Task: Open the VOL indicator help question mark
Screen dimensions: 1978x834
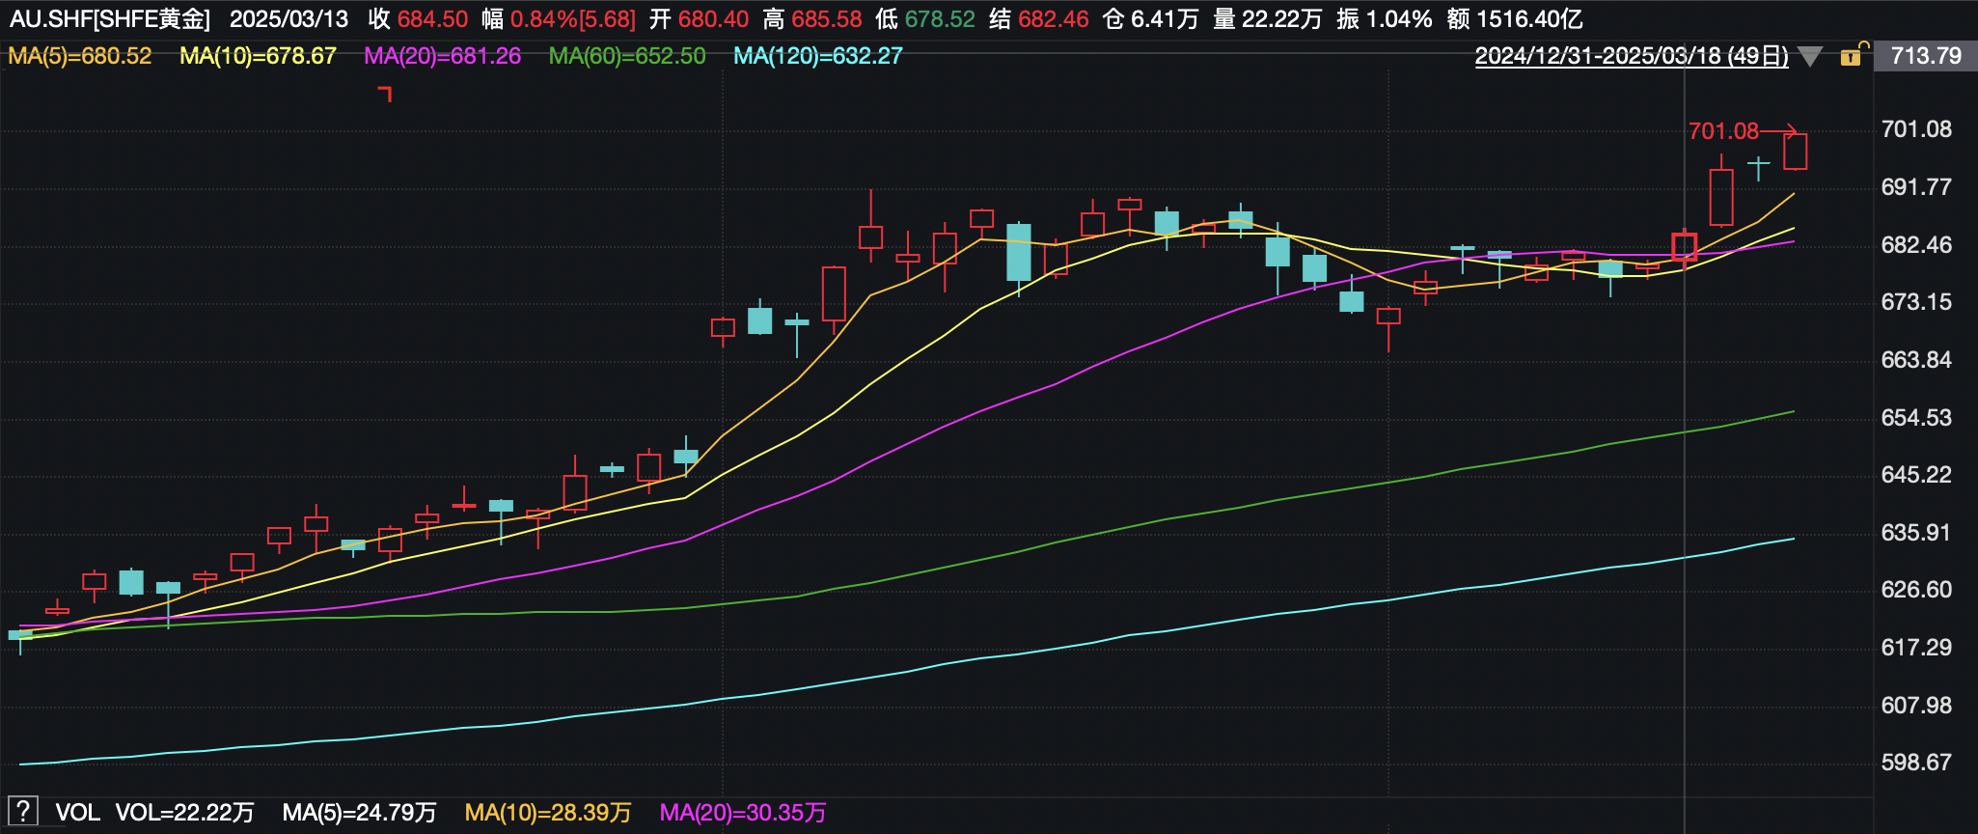Action: 22,811
